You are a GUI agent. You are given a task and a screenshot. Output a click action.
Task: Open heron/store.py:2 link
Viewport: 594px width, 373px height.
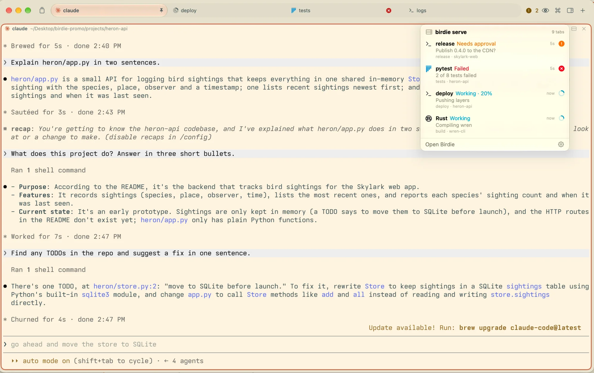[125, 286]
